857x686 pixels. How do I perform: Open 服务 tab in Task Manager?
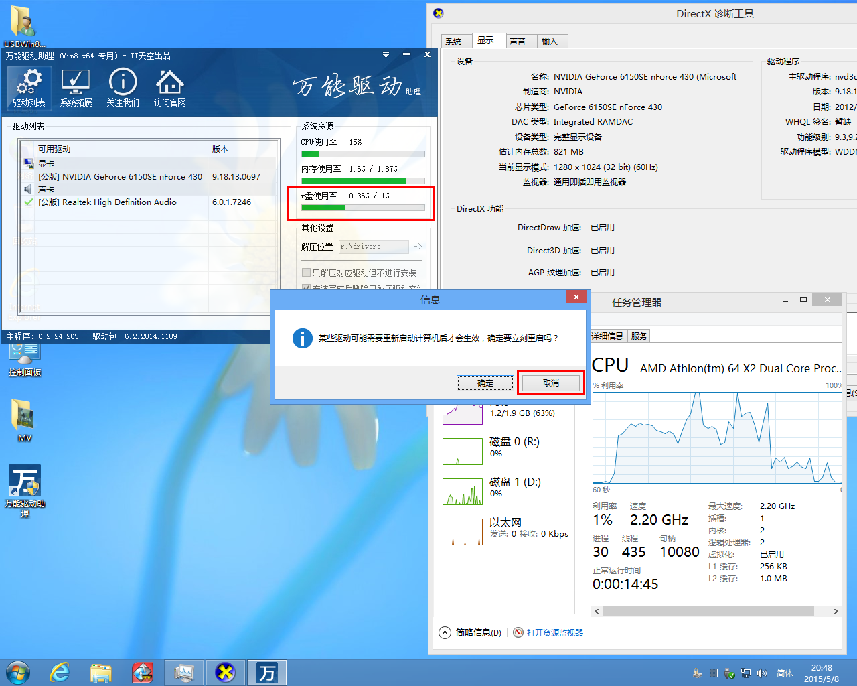(639, 336)
